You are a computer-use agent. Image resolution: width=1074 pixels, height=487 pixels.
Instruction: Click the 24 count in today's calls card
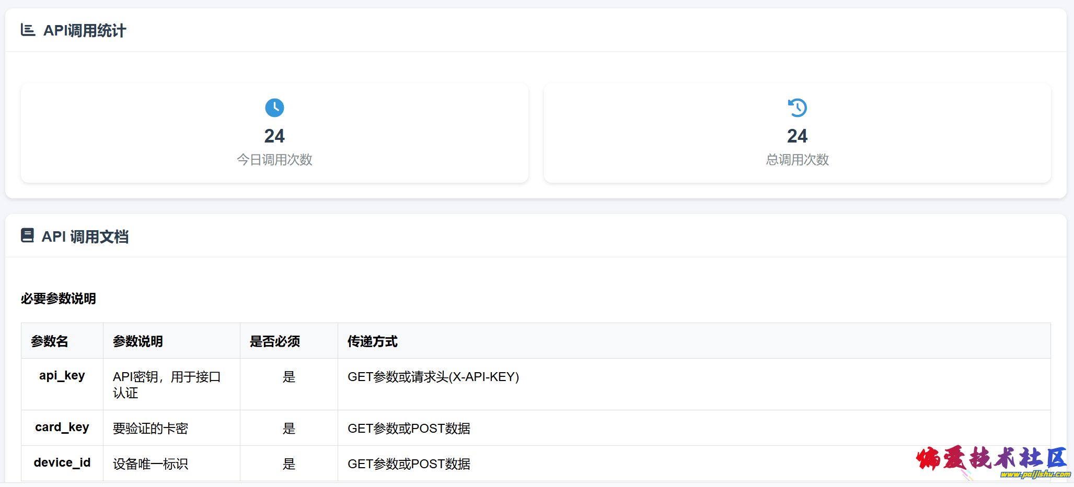tap(274, 136)
